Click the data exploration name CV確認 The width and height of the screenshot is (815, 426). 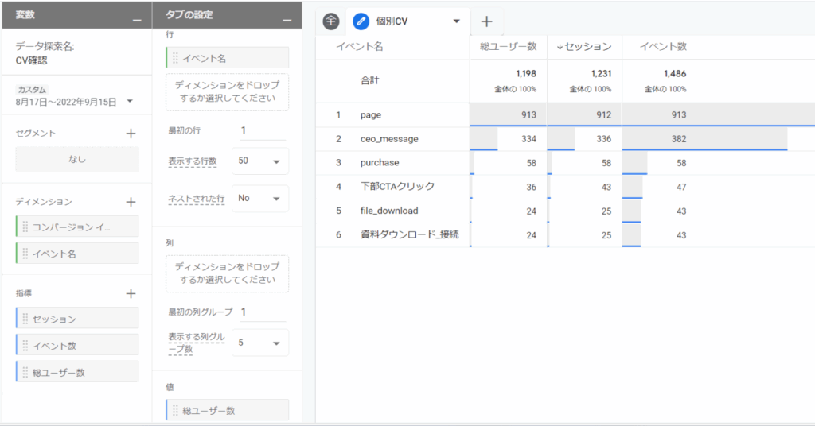pos(31,60)
